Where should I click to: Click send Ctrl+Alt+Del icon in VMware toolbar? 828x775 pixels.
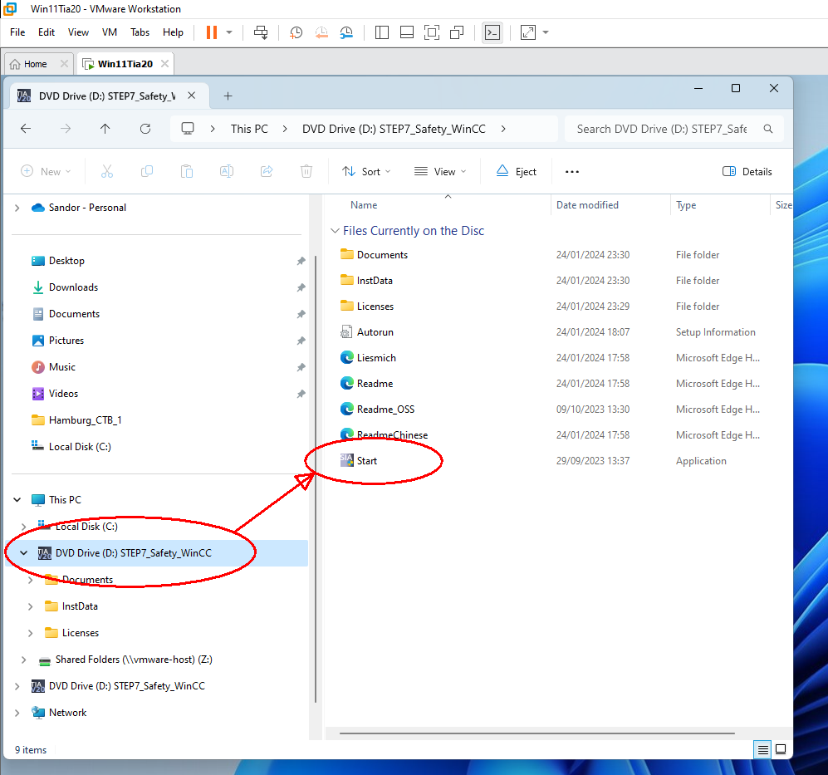click(x=261, y=32)
